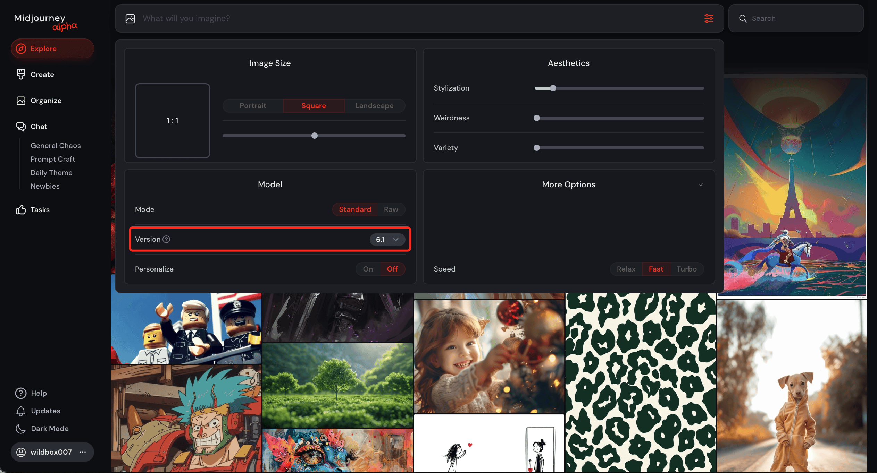Click the wildbox007 profile avatar icon
Image resolution: width=877 pixels, height=473 pixels.
21,452
